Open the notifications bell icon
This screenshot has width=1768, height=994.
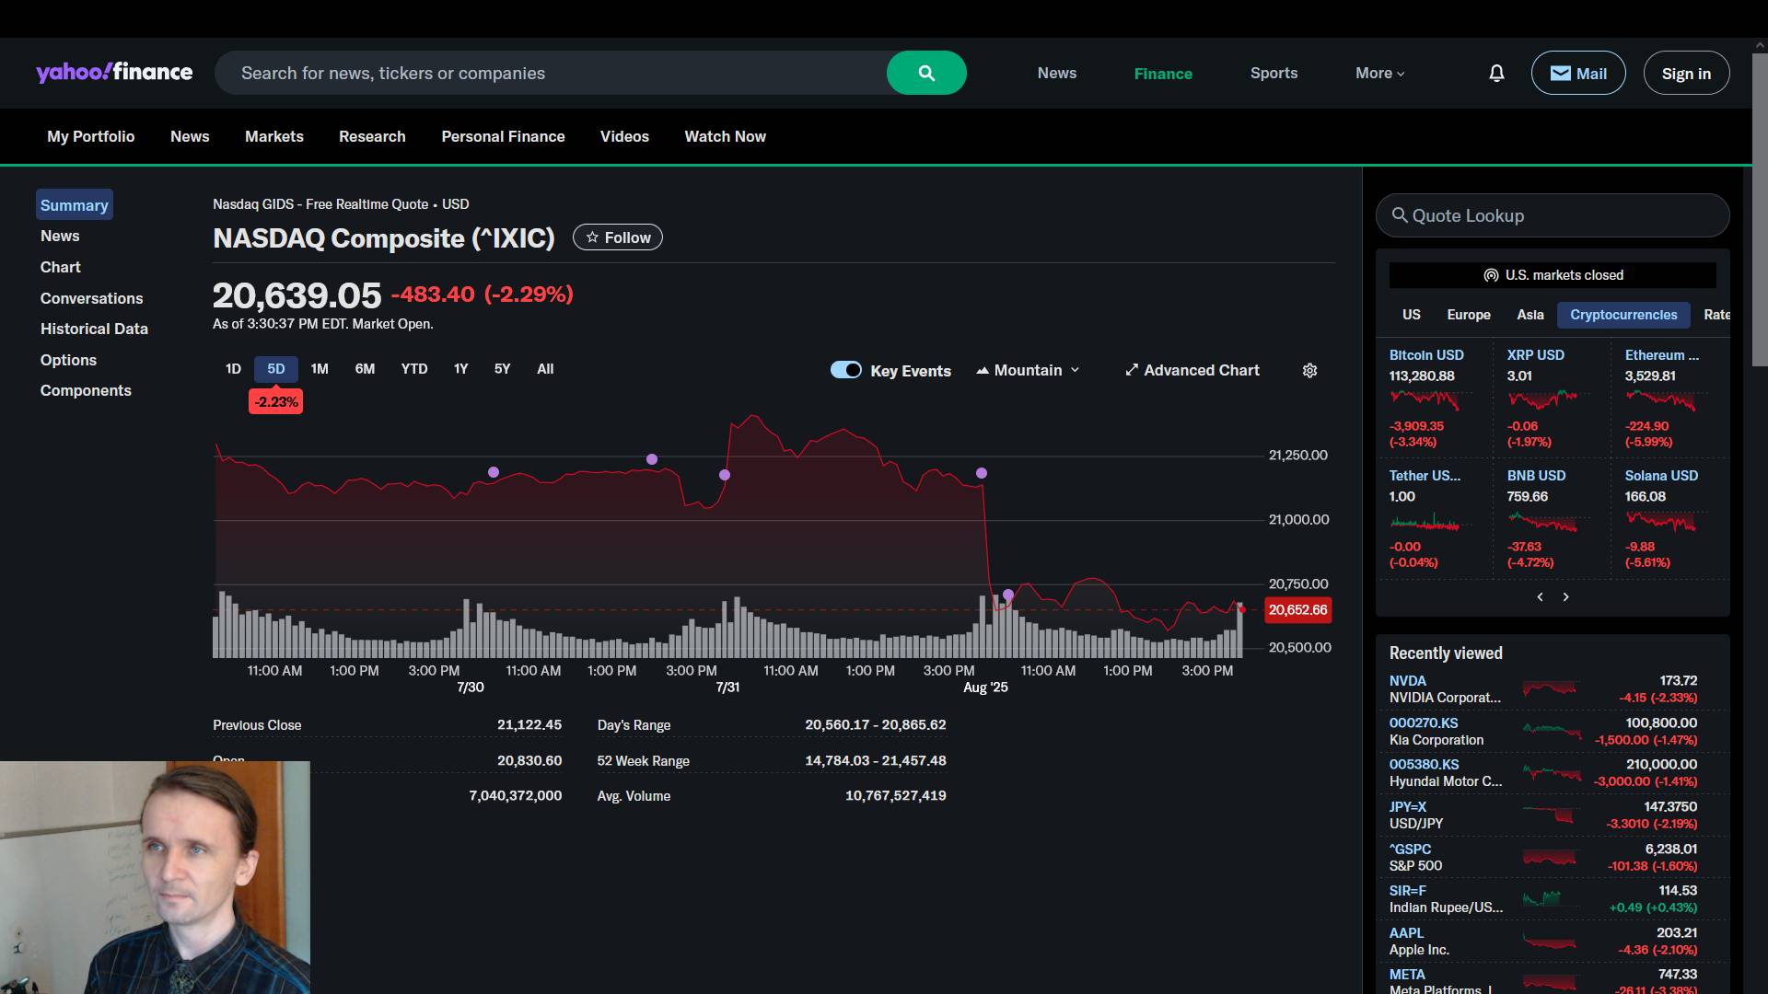point(1496,73)
